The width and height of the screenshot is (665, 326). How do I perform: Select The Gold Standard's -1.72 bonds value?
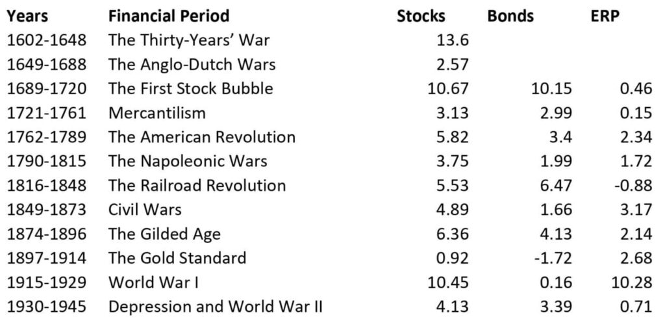(553, 258)
